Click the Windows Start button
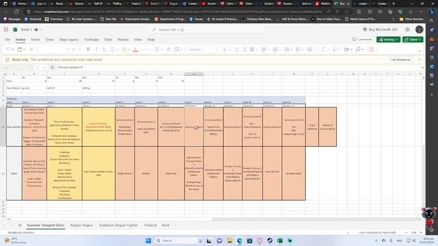This screenshot has width=438, height=246. 149,241
